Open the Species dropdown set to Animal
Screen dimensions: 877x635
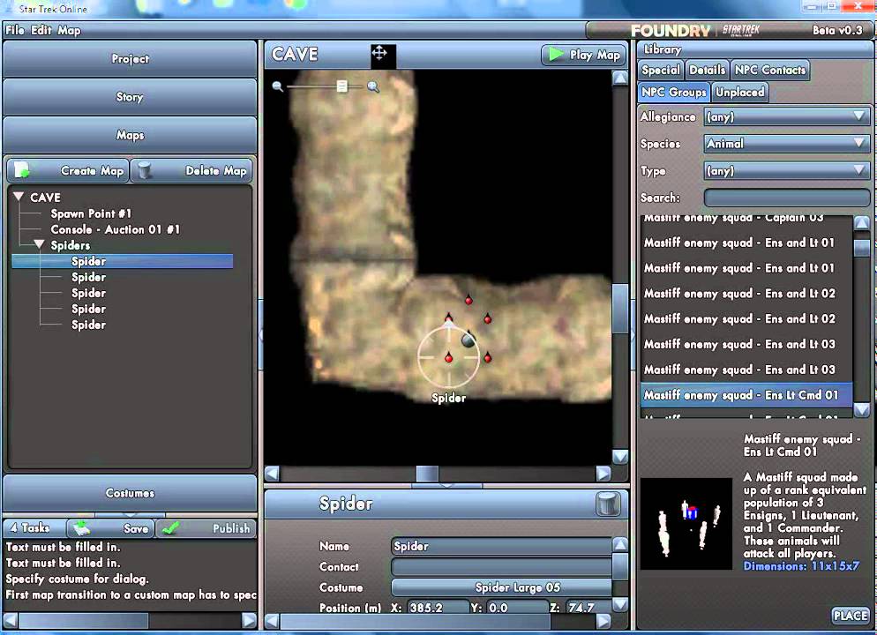[786, 143]
